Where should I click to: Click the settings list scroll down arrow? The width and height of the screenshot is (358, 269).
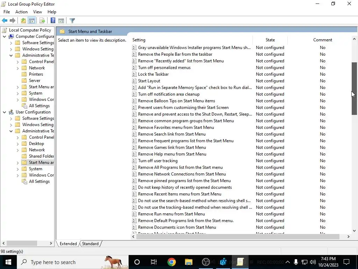(354, 231)
